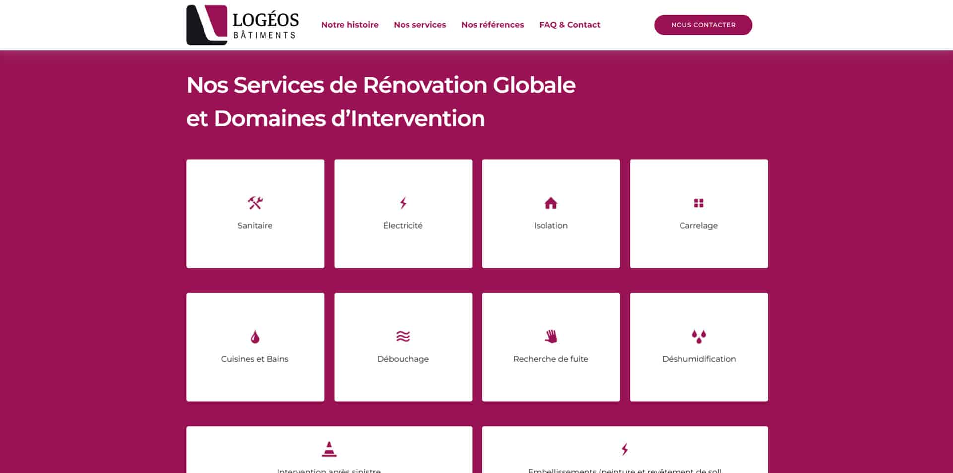Click the Sanitaire text label
Viewport: 953px width, 473px height.
[x=255, y=226]
